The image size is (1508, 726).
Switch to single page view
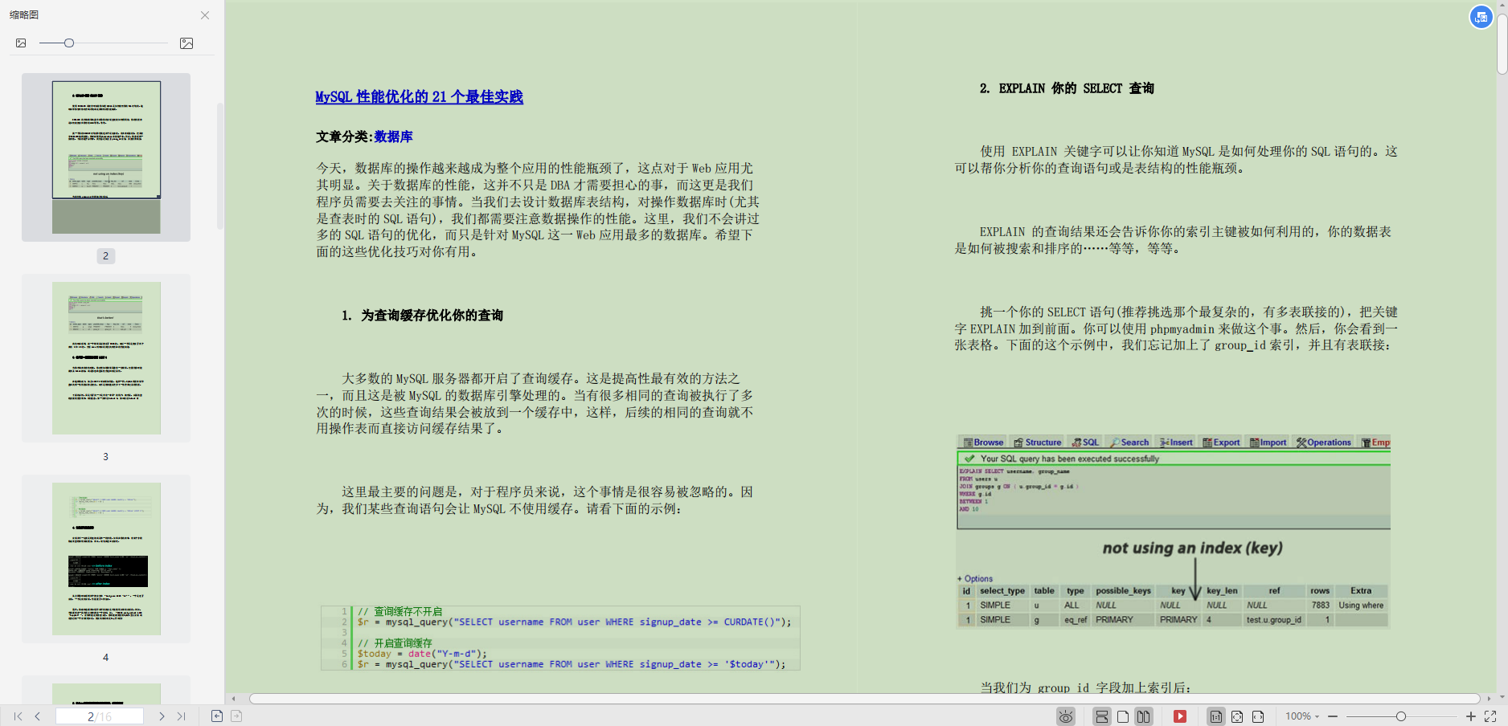click(1123, 716)
